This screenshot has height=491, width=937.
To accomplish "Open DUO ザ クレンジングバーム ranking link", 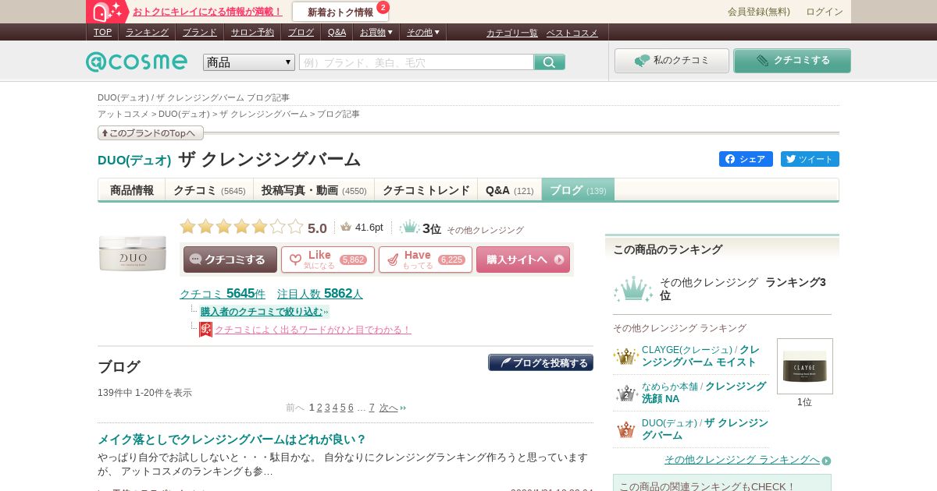I will pyautogui.click(x=705, y=429).
